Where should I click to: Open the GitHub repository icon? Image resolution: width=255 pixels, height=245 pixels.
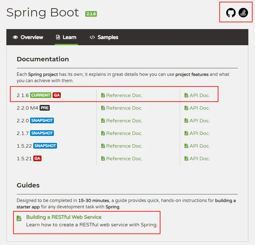(231, 13)
